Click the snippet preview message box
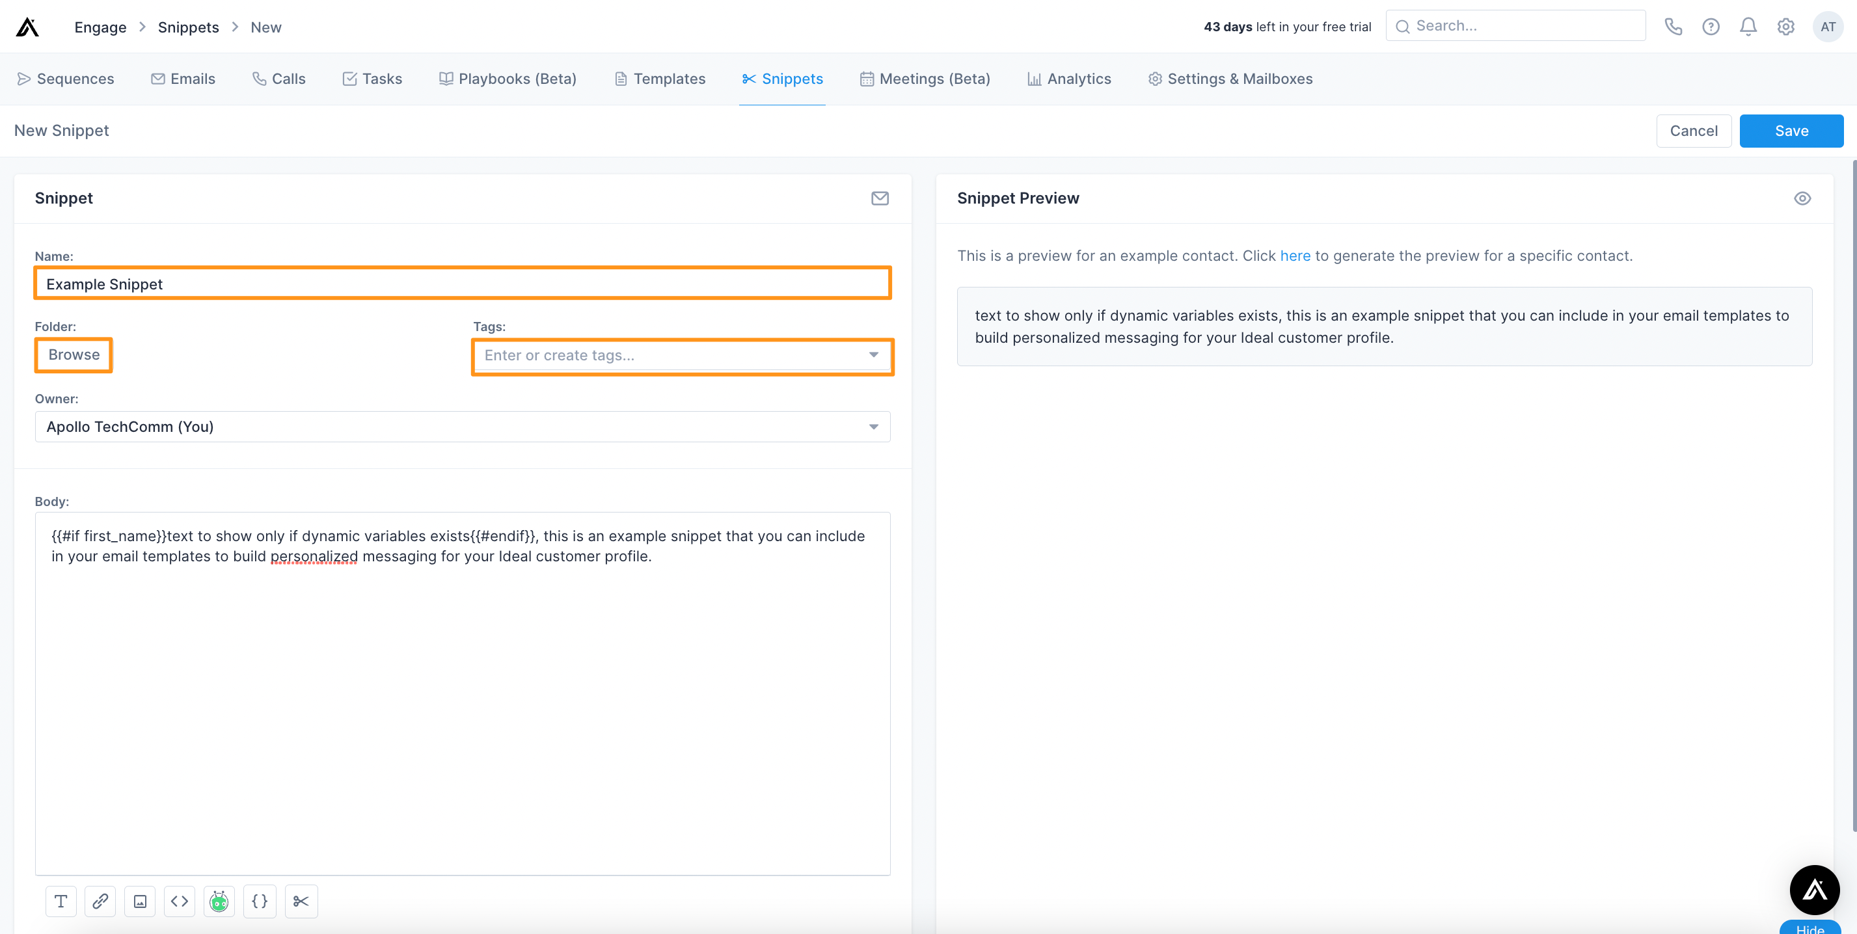 pyautogui.click(x=1384, y=327)
